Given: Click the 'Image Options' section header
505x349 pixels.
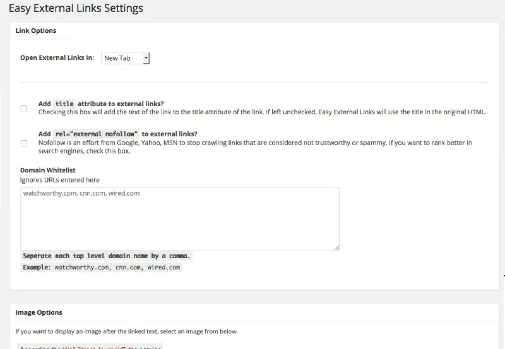Looking at the screenshot, I should click(x=39, y=312).
